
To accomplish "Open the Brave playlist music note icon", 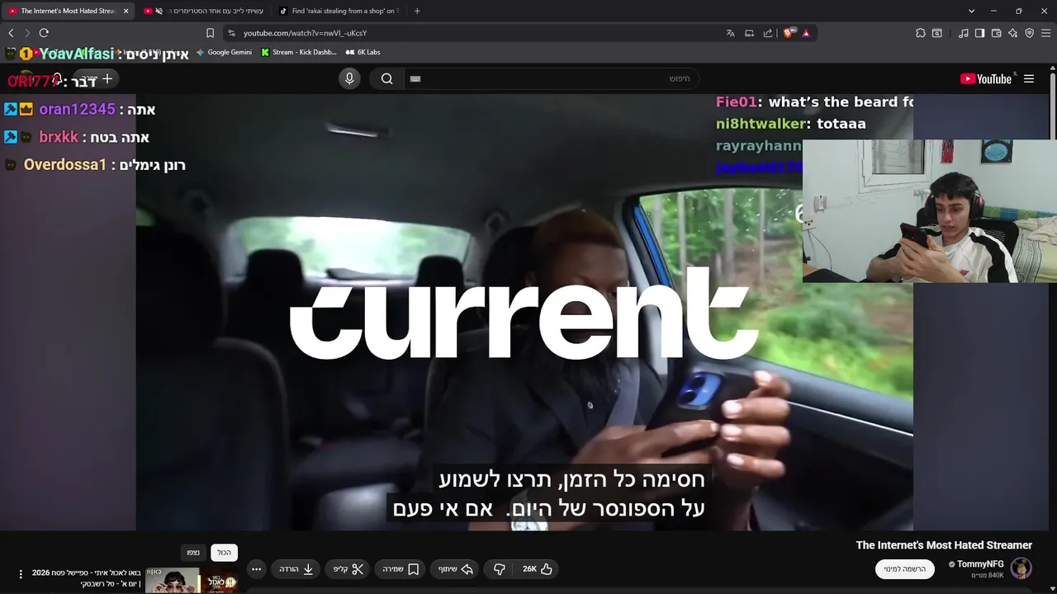I will click(964, 33).
